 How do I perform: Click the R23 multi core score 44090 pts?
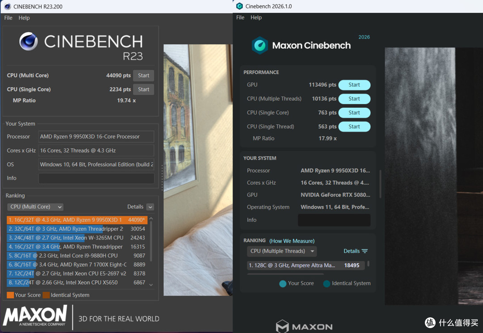coord(118,76)
